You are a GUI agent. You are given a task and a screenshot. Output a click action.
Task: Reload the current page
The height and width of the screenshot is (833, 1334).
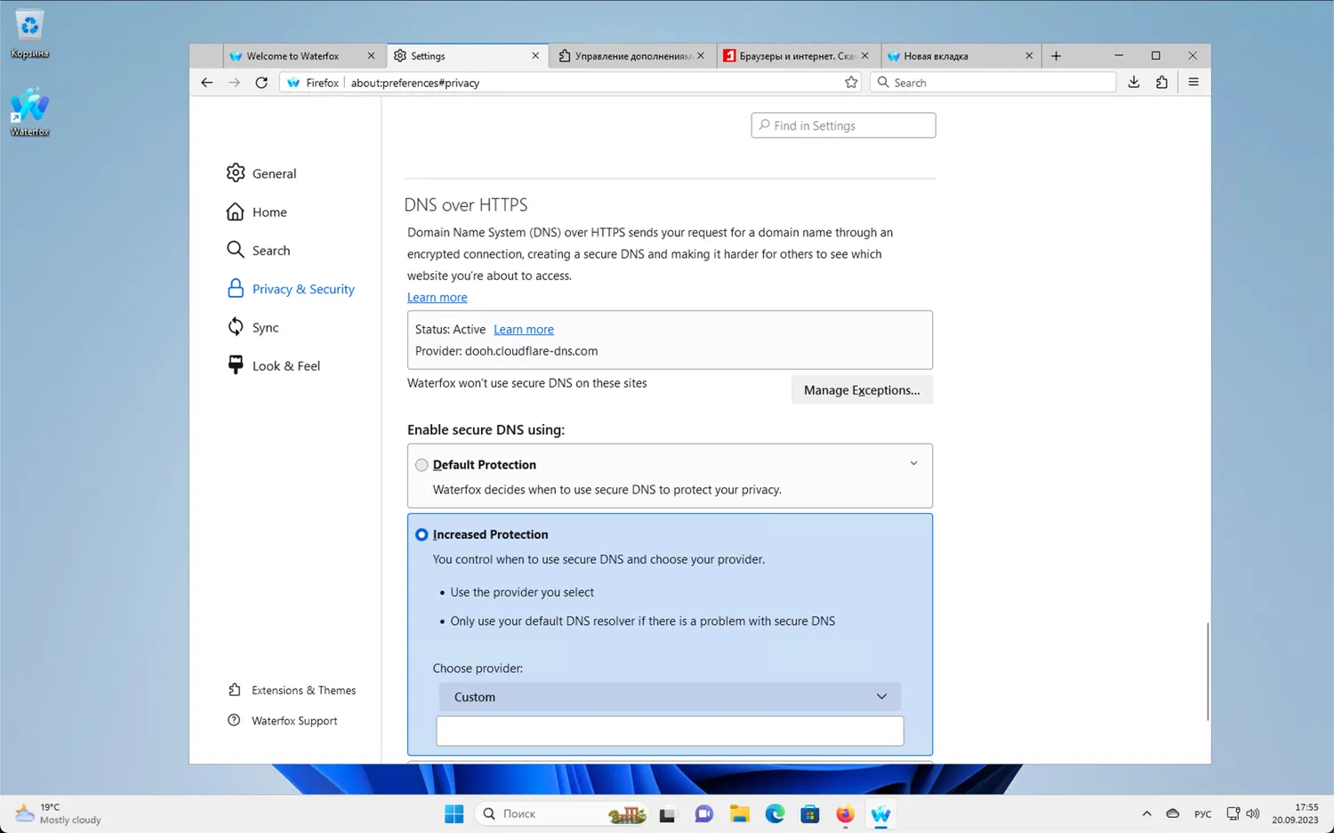[x=261, y=83]
